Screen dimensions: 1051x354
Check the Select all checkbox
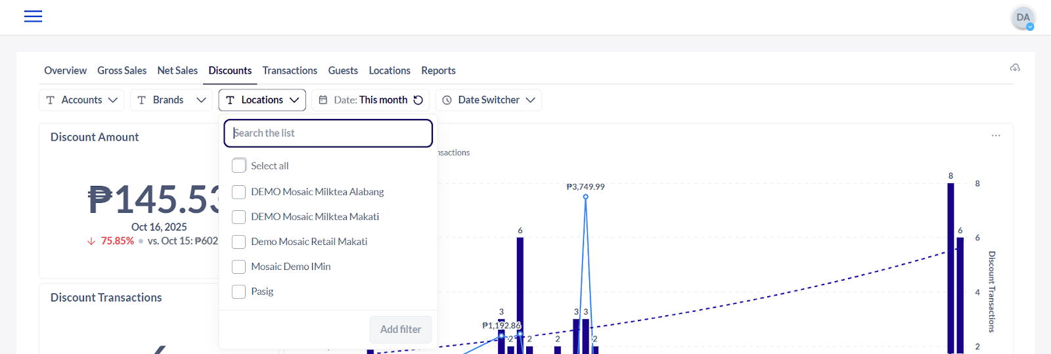coord(239,166)
